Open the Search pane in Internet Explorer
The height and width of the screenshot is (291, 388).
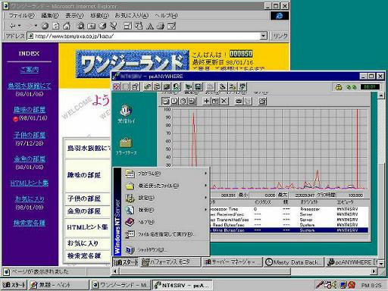[80, 26]
